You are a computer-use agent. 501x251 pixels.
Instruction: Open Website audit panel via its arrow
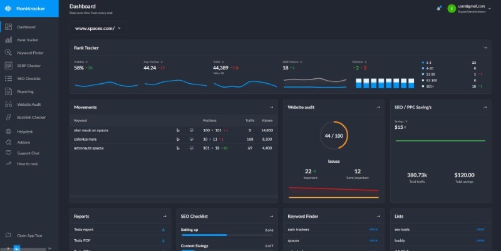point(378,107)
